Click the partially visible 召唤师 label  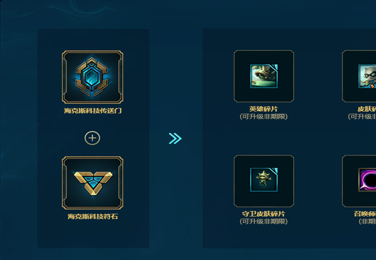click(x=365, y=214)
